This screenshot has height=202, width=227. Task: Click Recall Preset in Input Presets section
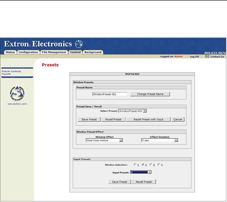(x=144, y=182)
